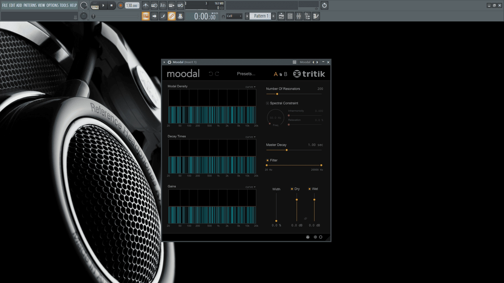The image size is (504, 283).
Task: Open the Browser view icon
Action: point(307,16)
